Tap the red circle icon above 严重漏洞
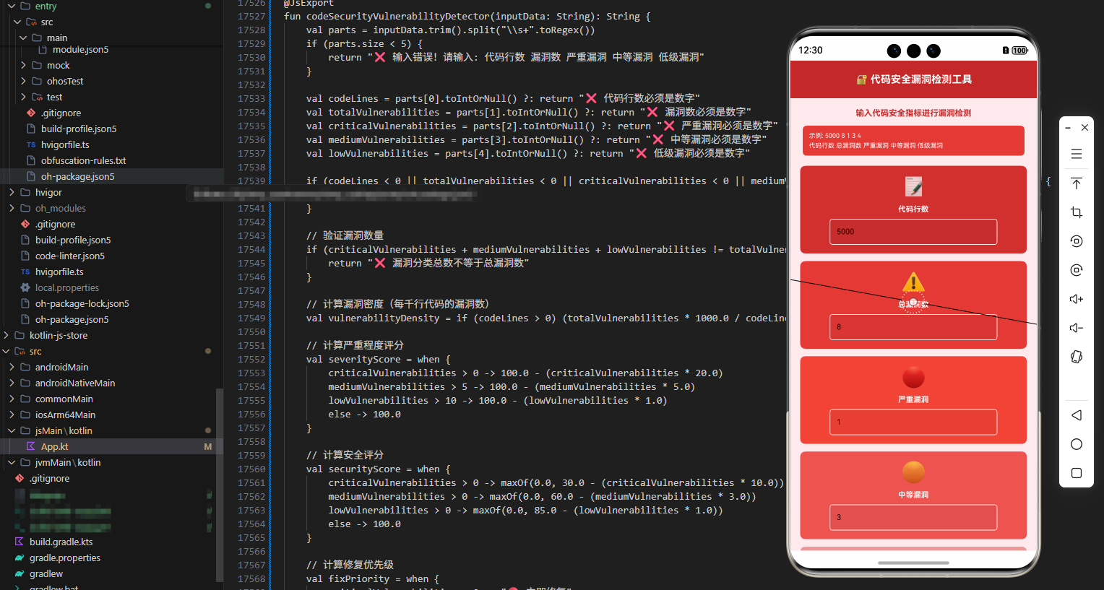 point(913,377)
